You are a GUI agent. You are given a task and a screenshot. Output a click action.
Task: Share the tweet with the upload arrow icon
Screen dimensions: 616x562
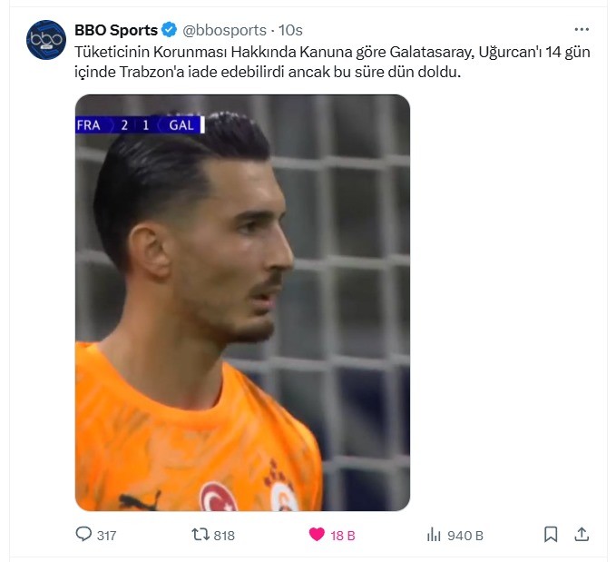tap(582, 535)
